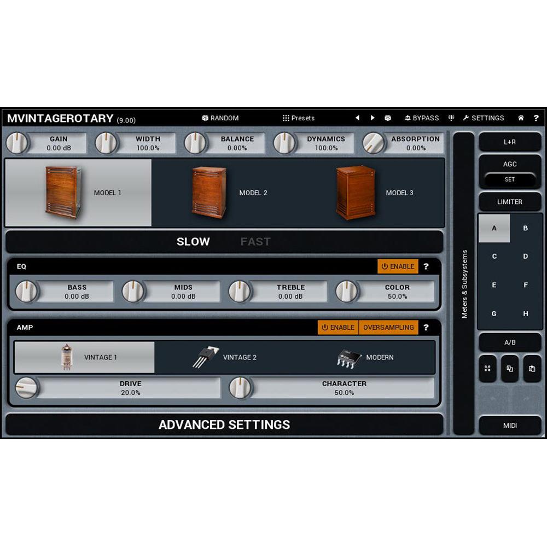The image size is (547, 547).
Task: Click the previous preset arrow
Action: tap(357, 118)
